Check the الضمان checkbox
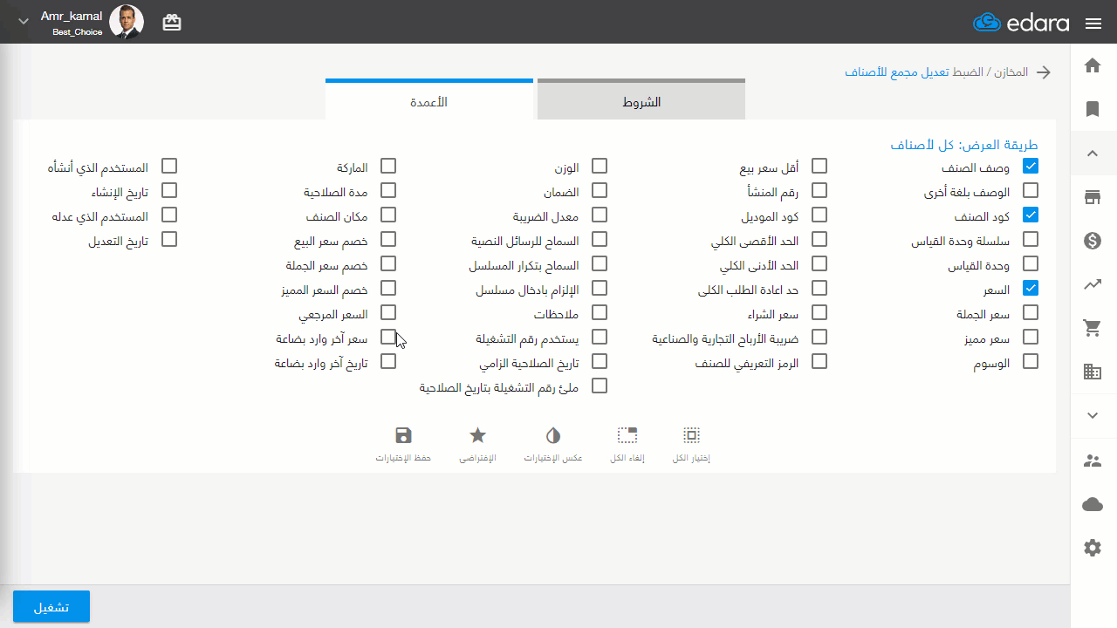Image resolution: width=1117 pixels, height=628 pixels. pyautogui.click(x=600, y=190)
